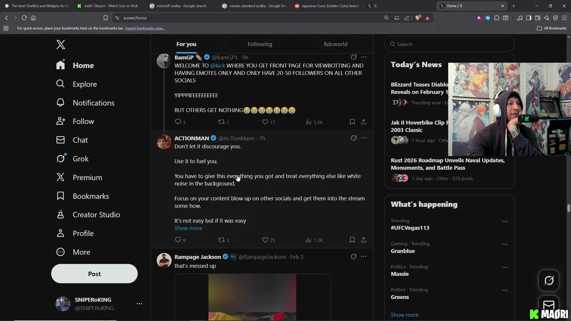Click the X search field
571x321 pixels.
pyautogui.click(x=450, y=44)
